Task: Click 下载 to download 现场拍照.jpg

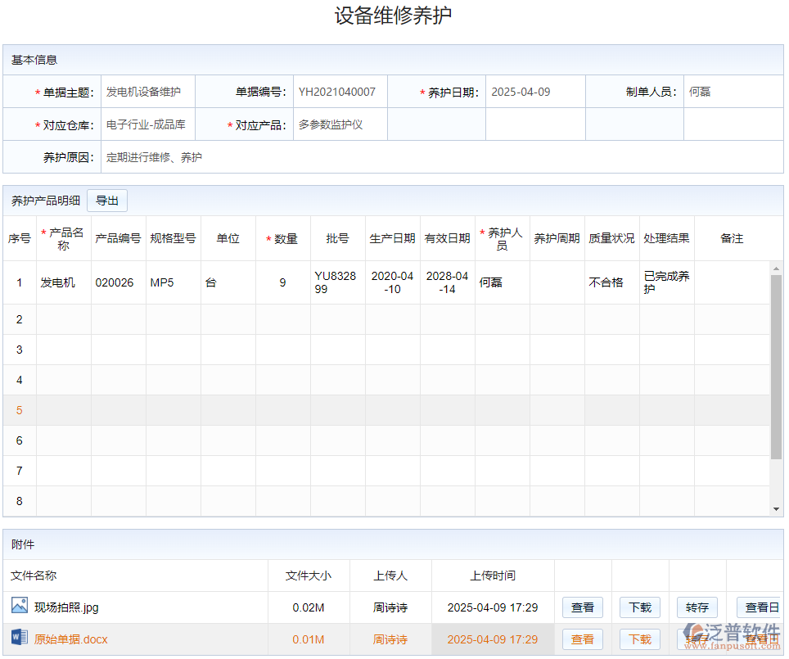Action: [639, 607]
